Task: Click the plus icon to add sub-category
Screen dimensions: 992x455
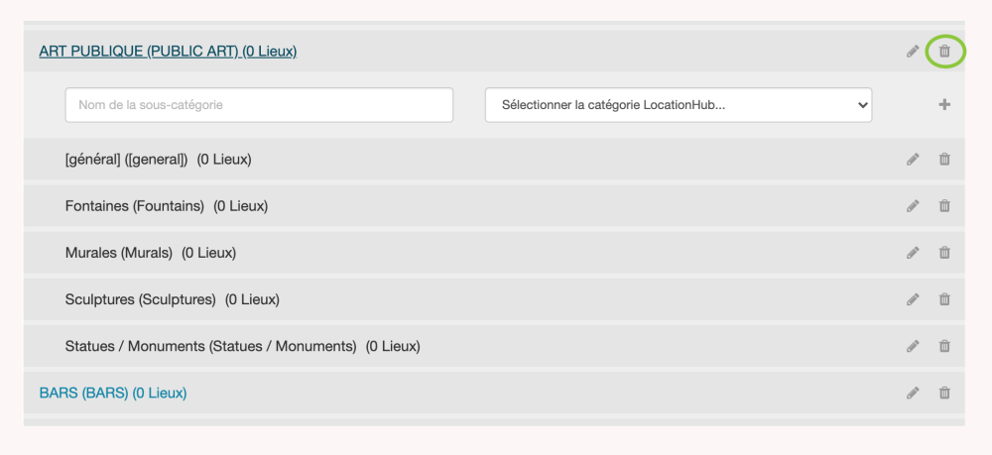Action: coord(944,105)
